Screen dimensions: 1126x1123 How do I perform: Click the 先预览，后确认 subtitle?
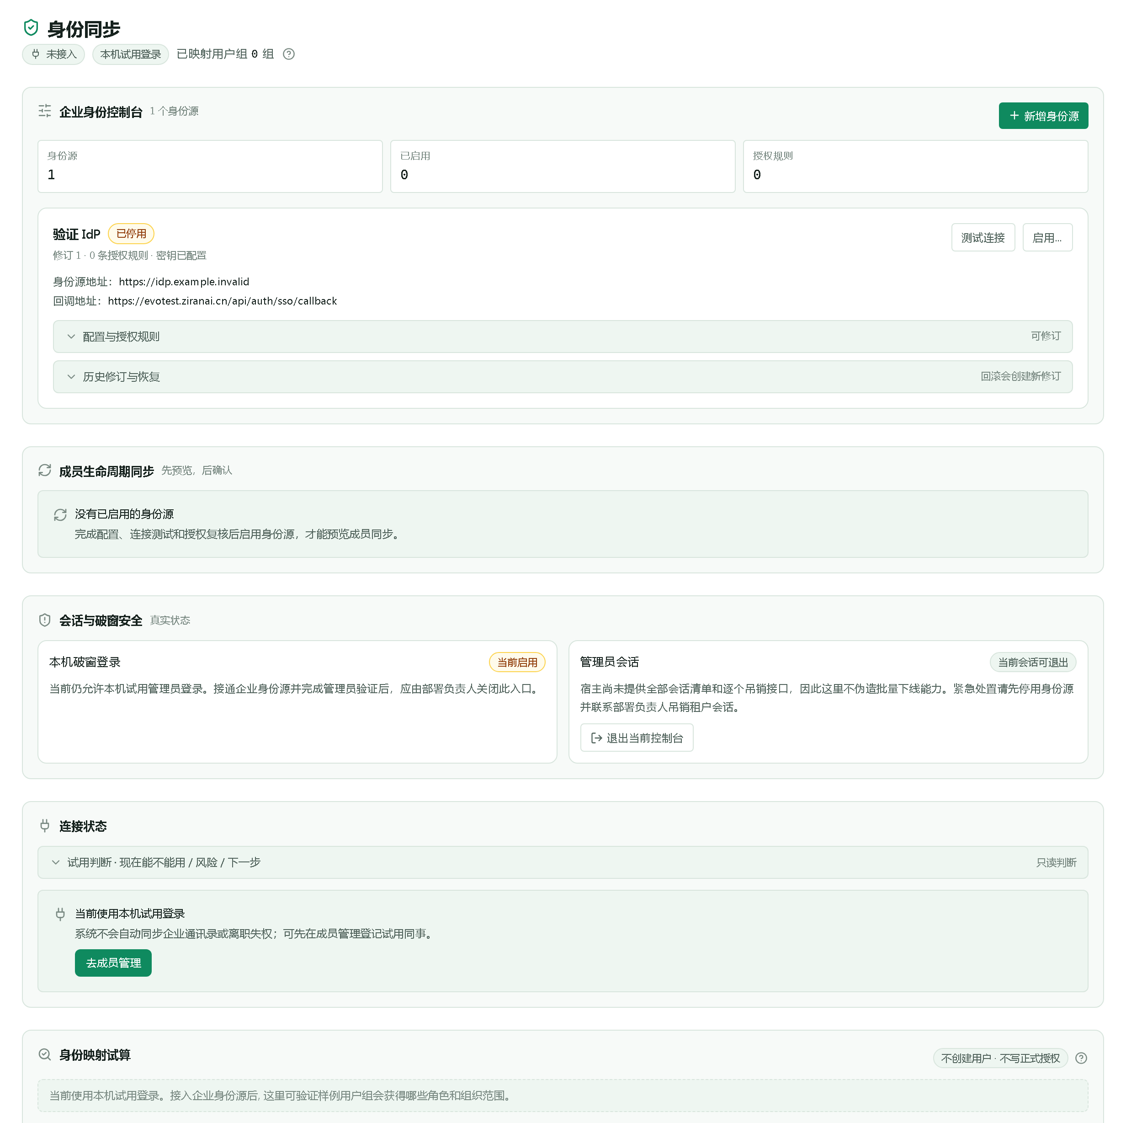197,470
